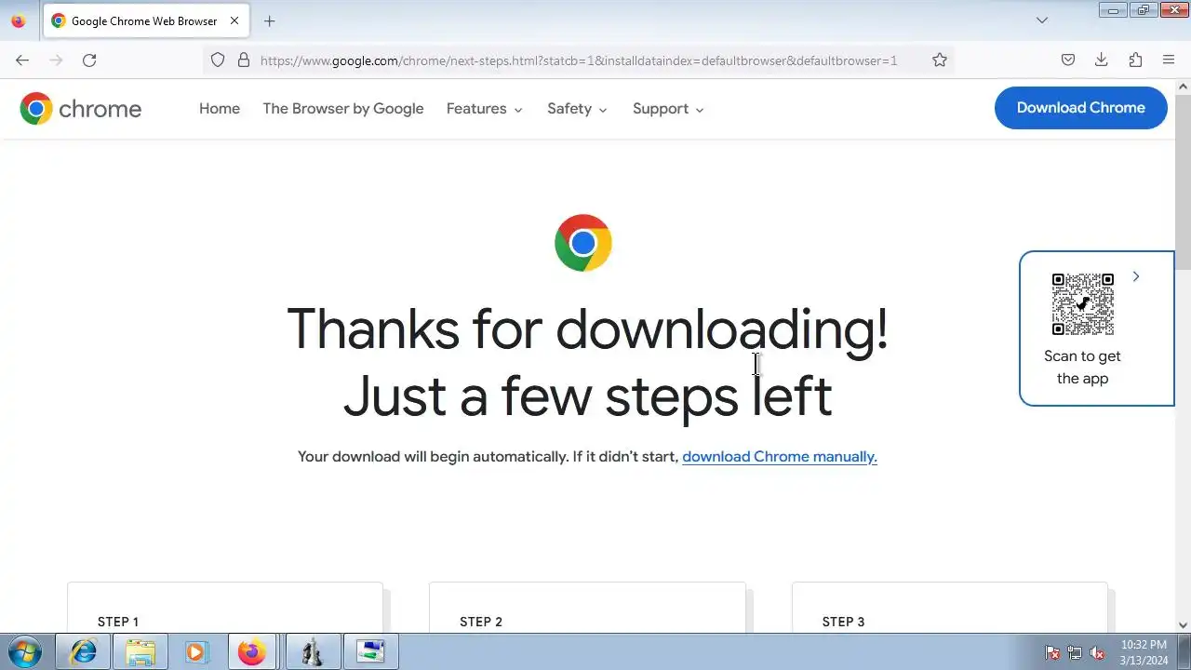This screenshot has width=1191, height=670.
Task: Click the STEP 3 card
Action: (950, 607)
